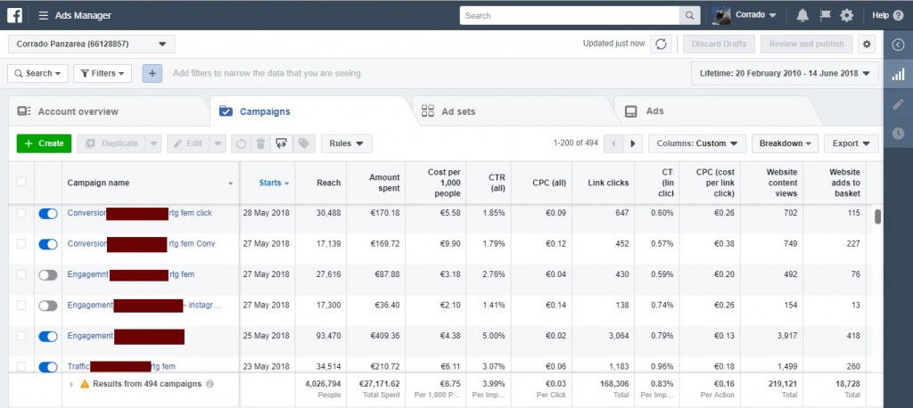Screen dimensions: 913x408
Task: Switch to the Ad sets tab
Action: [x=513, y=111]
